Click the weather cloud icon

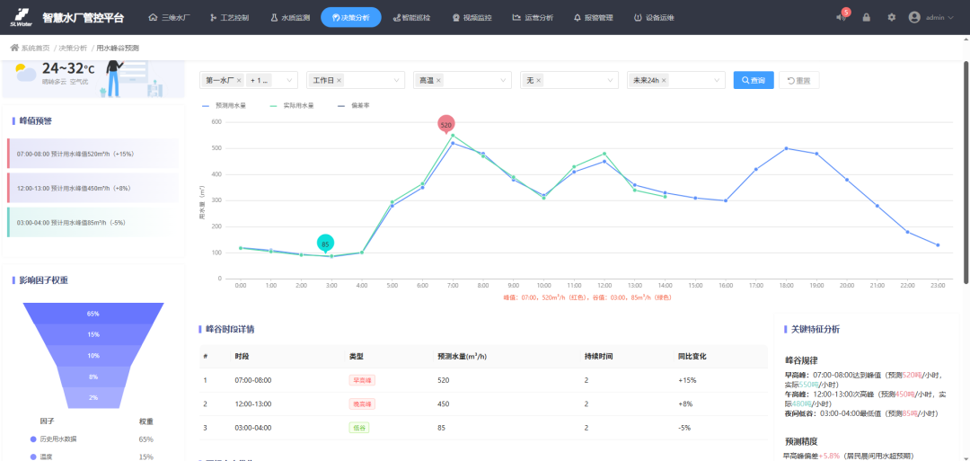pos(25,73)
